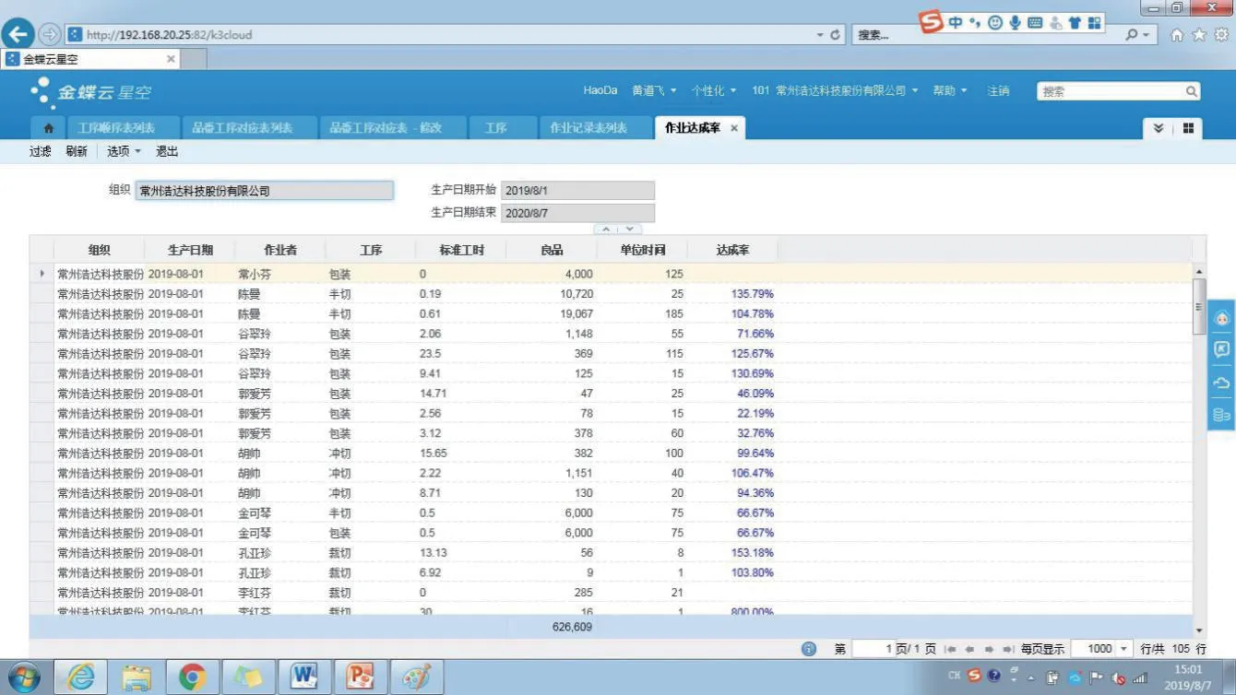Click the IE Home icon
This screenshot has width=1236, height=695.
tap(1177, 35)
